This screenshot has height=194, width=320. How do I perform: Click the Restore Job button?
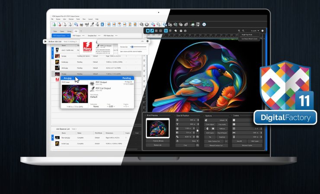click(157, 145)
